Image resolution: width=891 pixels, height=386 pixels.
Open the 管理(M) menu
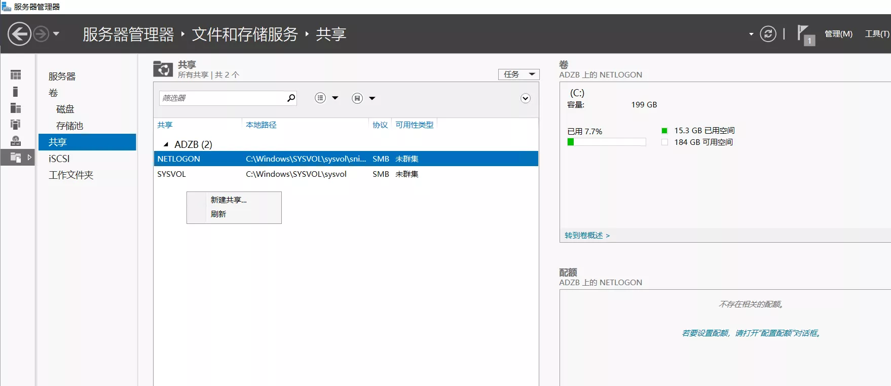click(x=838, y=34)
